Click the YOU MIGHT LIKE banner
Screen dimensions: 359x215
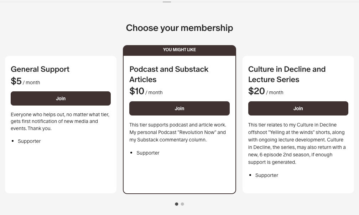(x=179, y=50)
